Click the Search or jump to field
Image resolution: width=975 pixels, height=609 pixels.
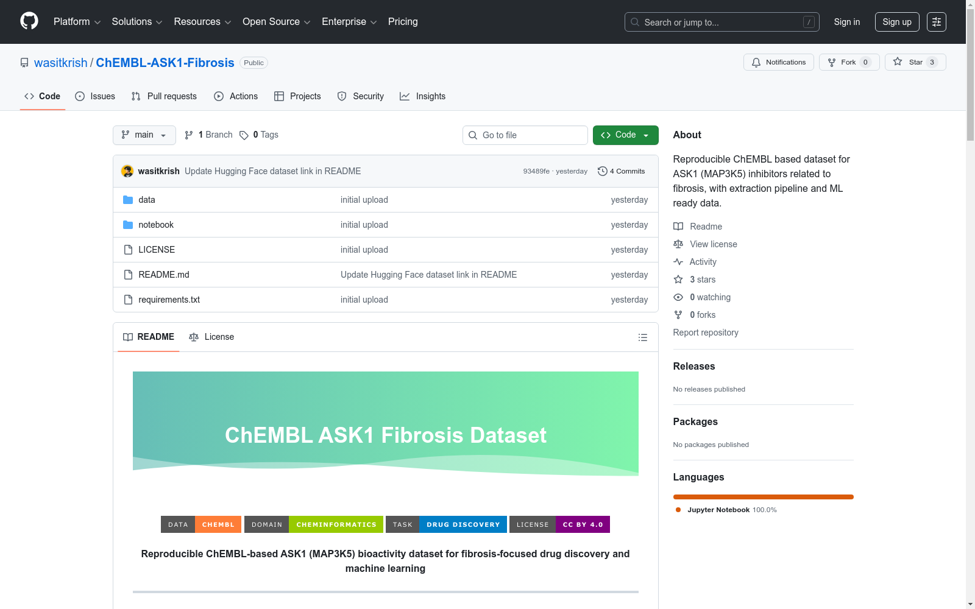pos(722,22)
